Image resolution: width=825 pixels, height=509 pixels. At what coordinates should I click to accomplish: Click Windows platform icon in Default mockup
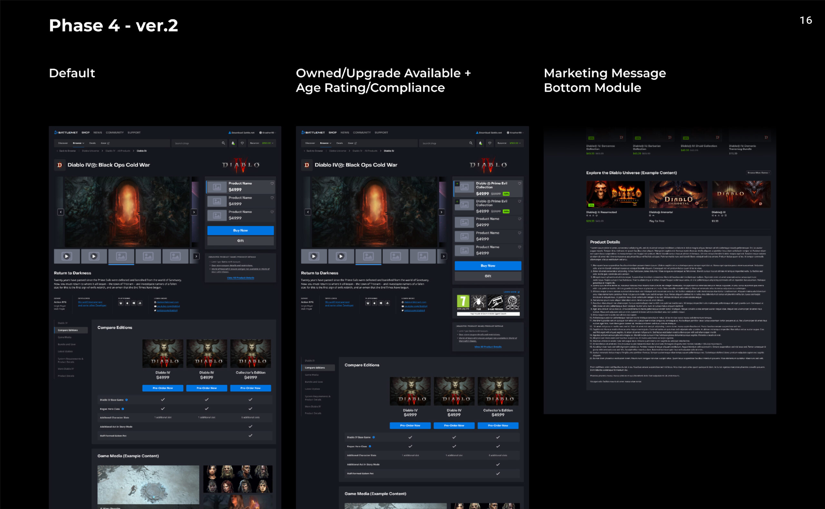click(x=133, y=303)
